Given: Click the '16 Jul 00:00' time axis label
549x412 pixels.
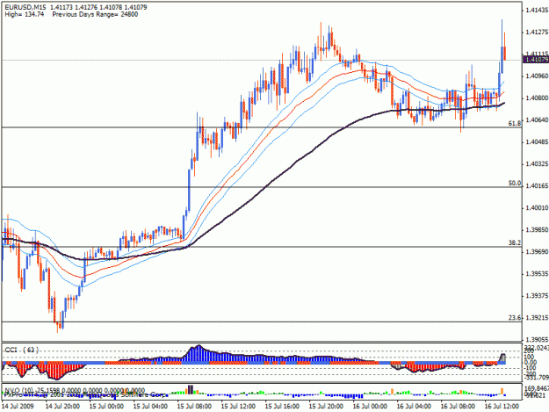Looking at the screenshot, I should tap(370, 407).
